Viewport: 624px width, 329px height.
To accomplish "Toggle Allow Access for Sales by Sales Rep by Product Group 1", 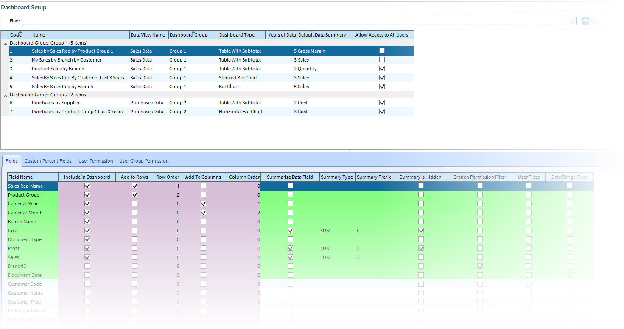I will [x=382, y=51].
